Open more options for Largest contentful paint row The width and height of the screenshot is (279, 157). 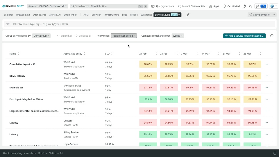pyautogui.click(x=267, y=111)
